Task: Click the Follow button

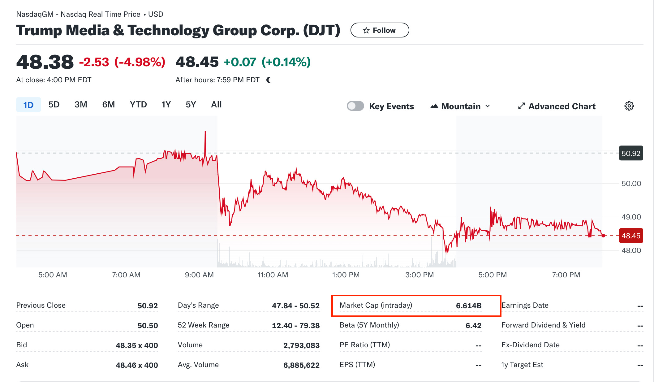Action: click(x=380, y=30)
